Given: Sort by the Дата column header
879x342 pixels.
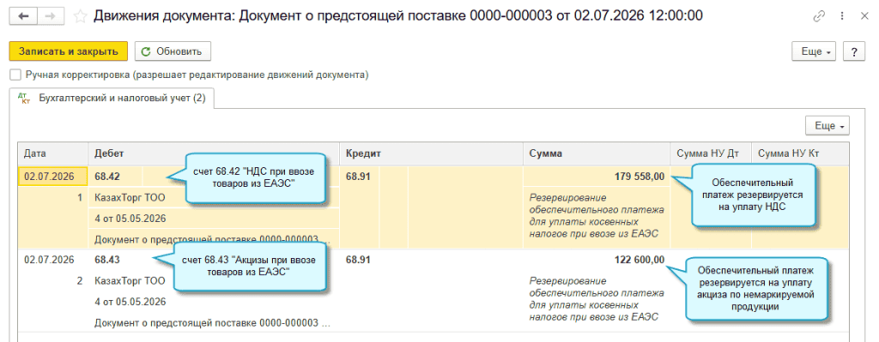Looking at the screenshot, I should click(x=52, y=153).
